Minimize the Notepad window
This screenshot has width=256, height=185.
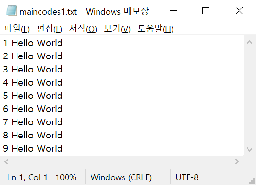coord(173,11)
